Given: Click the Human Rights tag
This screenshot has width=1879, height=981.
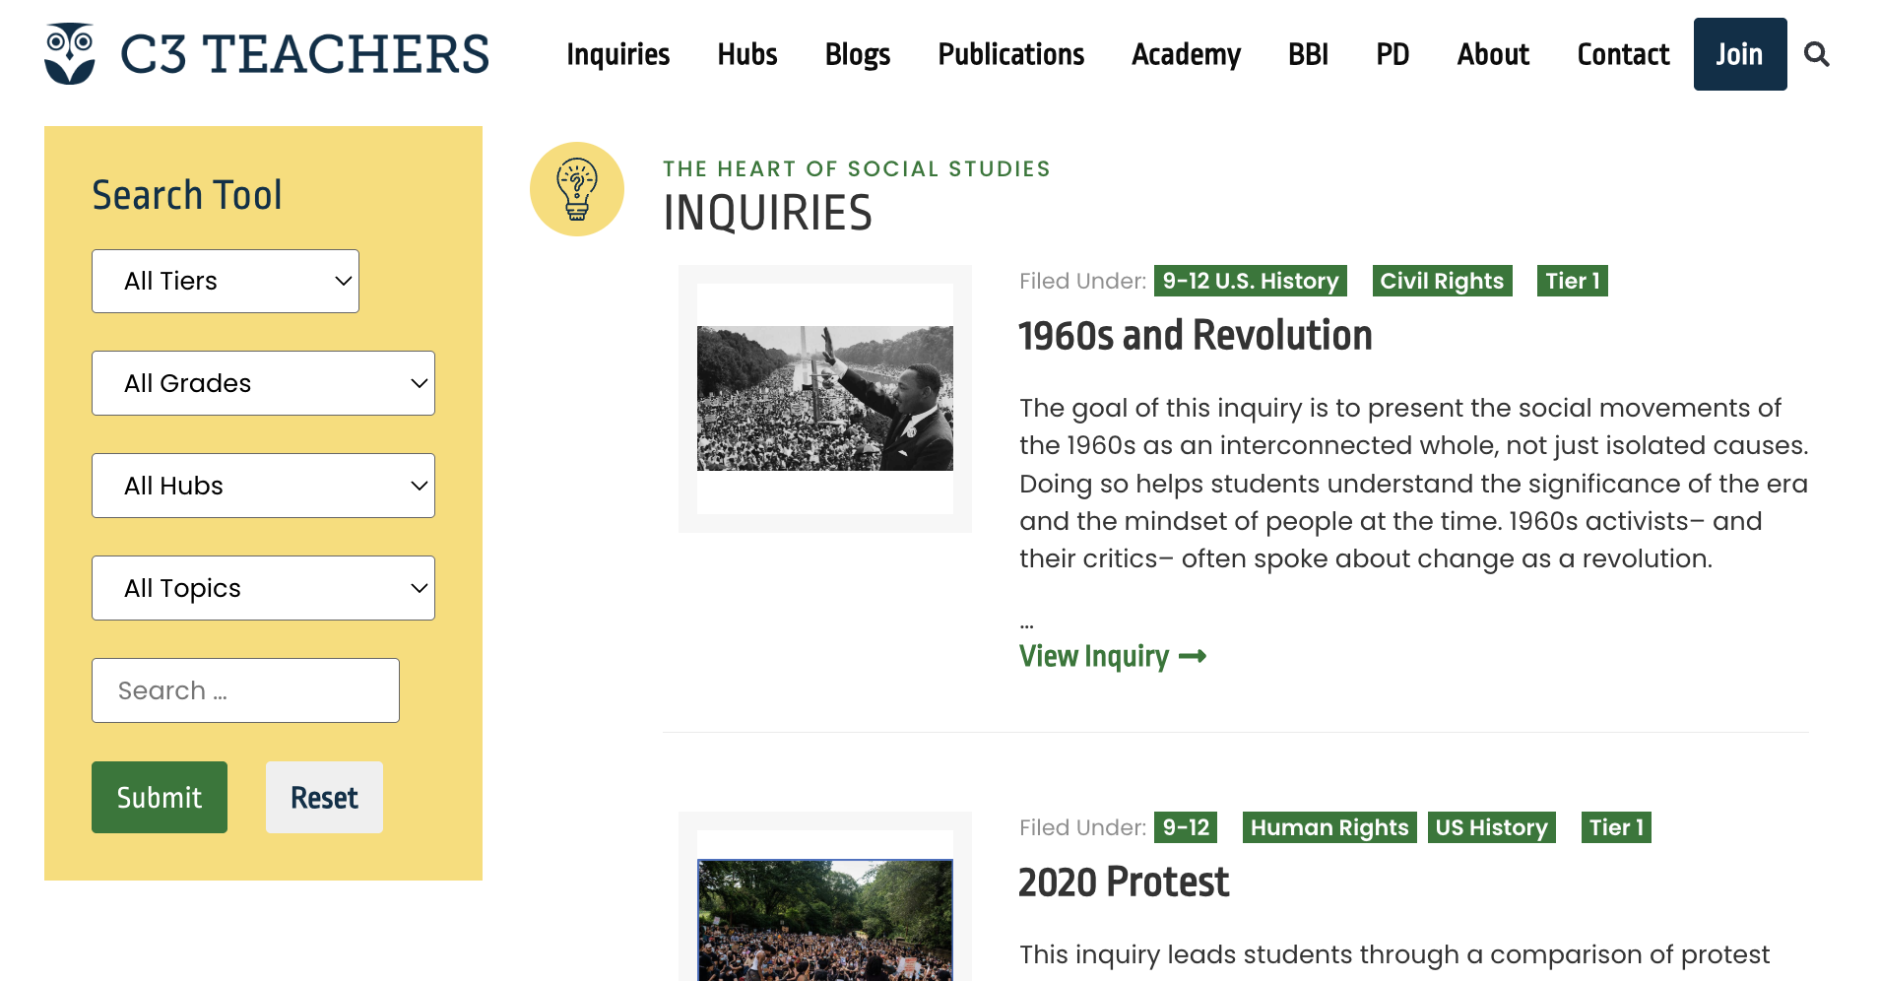Looking at the screenshot, I should (1328, 827).
